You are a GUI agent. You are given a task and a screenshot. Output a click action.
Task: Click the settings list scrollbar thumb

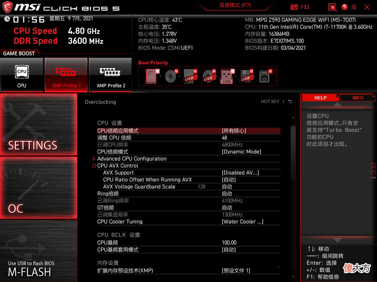click(293, 152)
